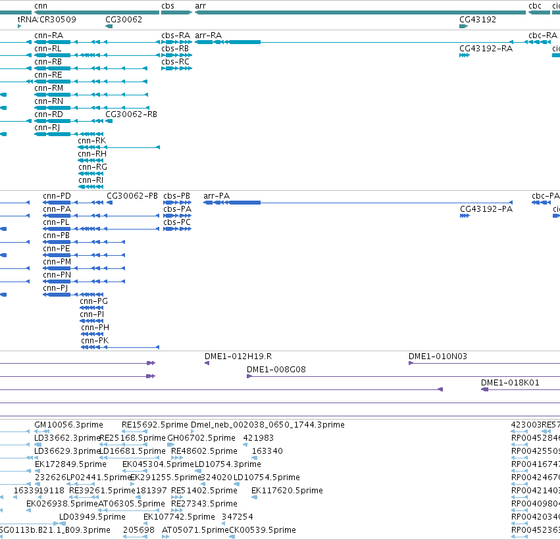560x540 pixels.
Task: Click the cnn-PL protein label
Action: pyautogui.click(x=56, y=223)
